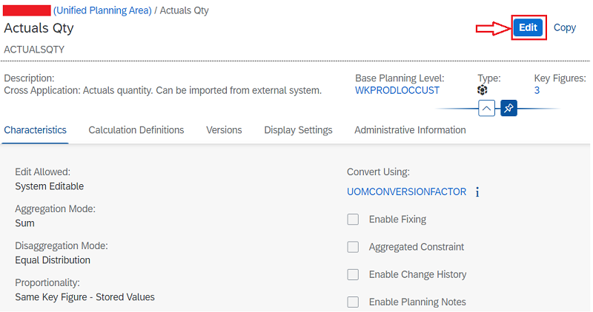Open the Key Figures count link
Screen dimensions: 593x312
537,90
